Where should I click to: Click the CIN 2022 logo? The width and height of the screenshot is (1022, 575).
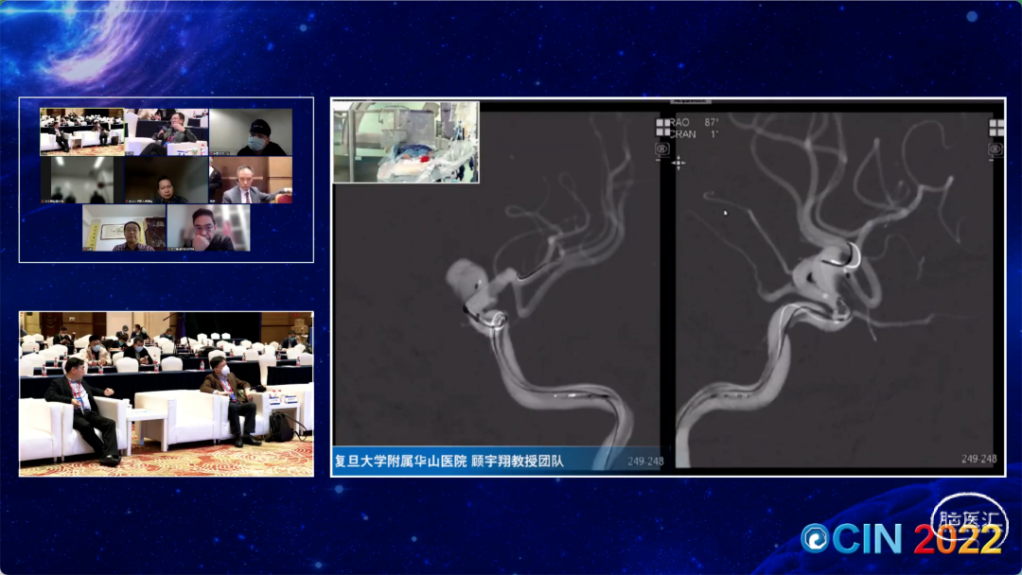click(x=903, y=537)
